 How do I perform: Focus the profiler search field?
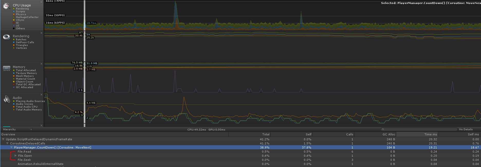click(x=419, y=129)
